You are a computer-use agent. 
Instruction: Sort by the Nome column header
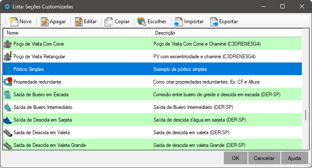[x=78, y=33]
